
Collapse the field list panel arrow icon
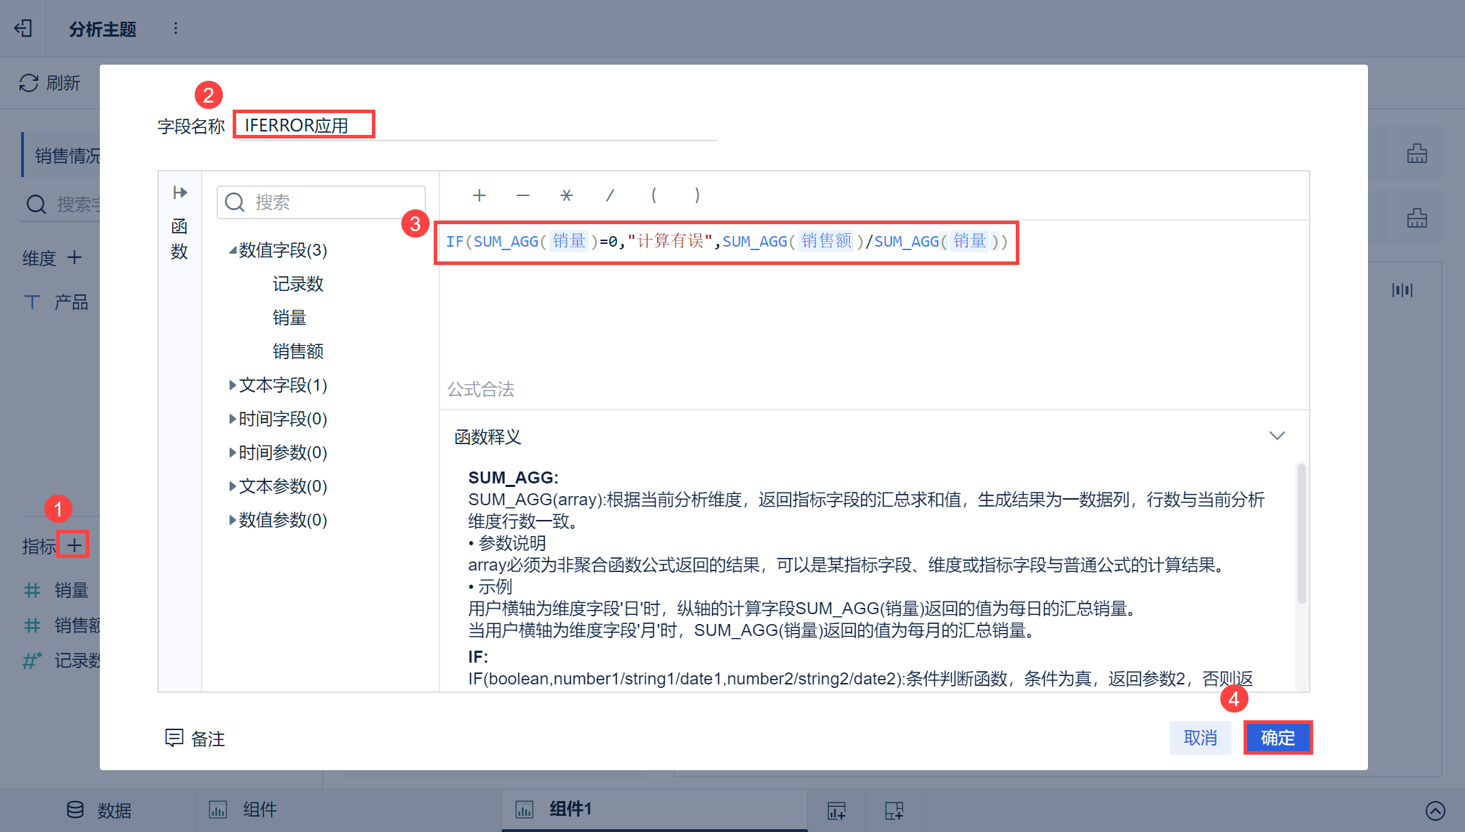tap(180, 193)
